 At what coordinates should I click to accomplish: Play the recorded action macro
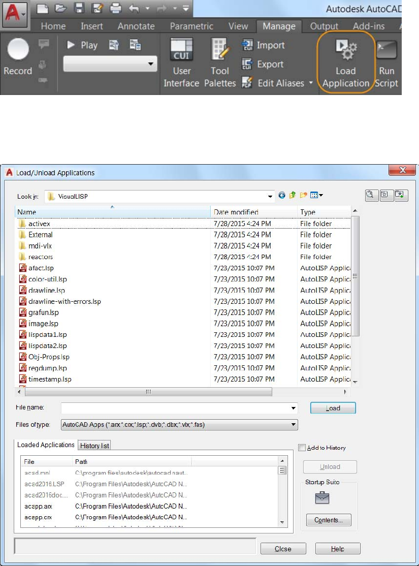[82, 45]
